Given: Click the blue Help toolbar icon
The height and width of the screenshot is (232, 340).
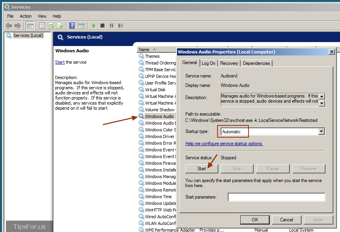Looking at the screenshot, I should [x=72, y=26].
